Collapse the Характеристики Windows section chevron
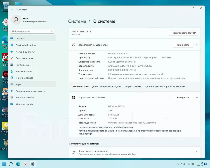 (197, 97)
